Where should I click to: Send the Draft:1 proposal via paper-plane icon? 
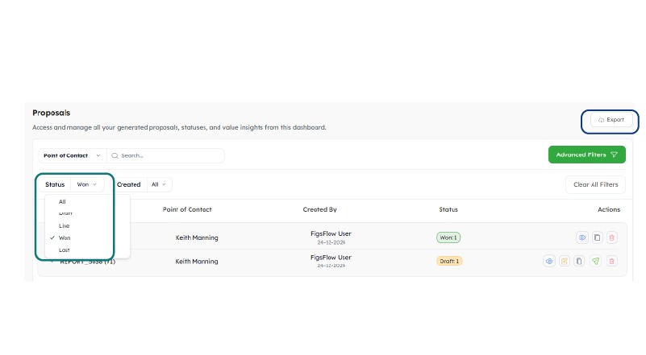(595, 261)
